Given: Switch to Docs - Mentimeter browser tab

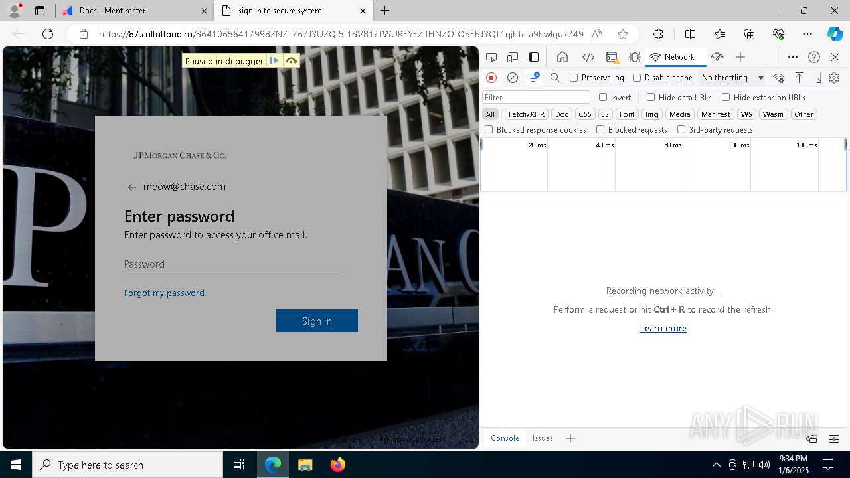Looking at the screenshot, I should pos(135,11).
